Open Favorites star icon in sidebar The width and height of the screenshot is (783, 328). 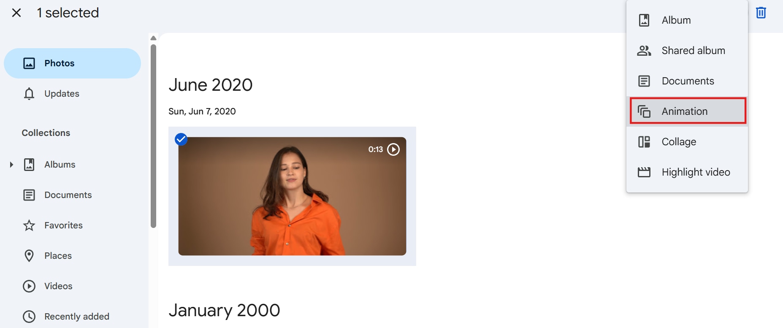(x=29, y=225)
